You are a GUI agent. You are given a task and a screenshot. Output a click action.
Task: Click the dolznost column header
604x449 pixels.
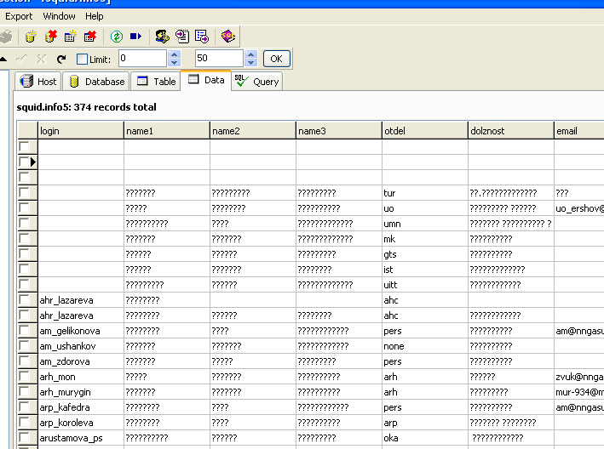click(x=511, y=131)
